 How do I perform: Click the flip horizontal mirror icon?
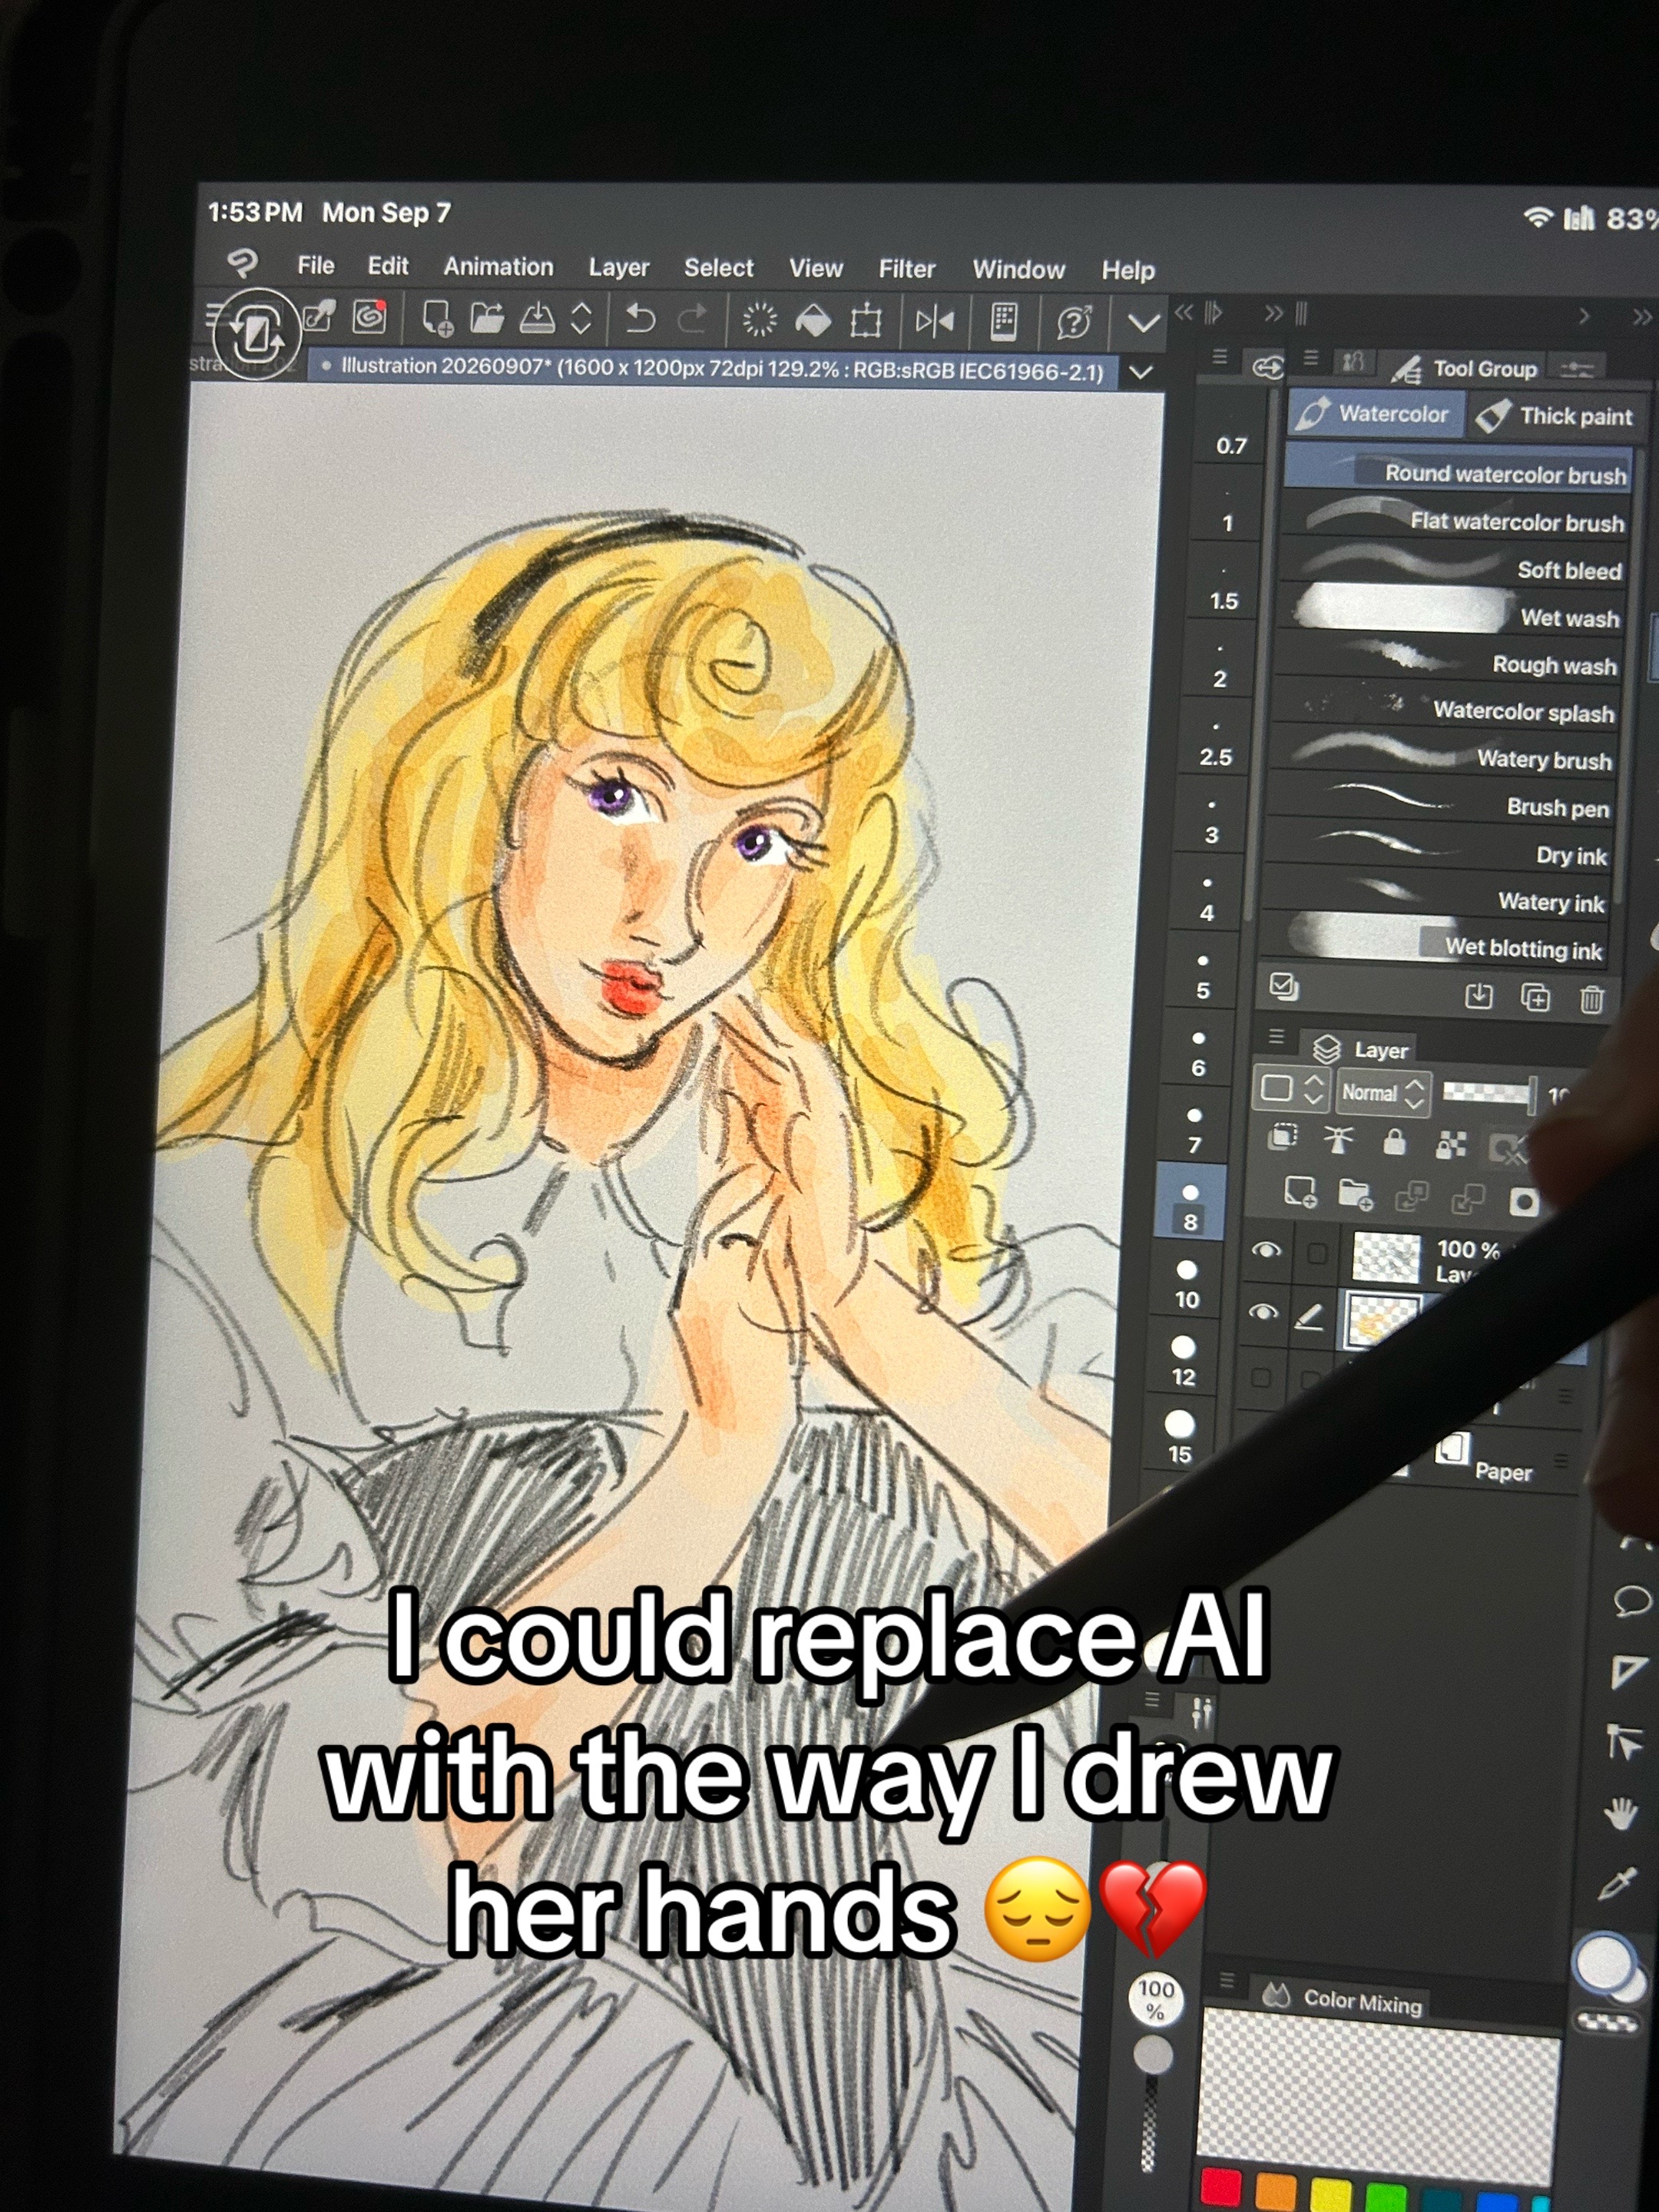click(x=935, y=321)
